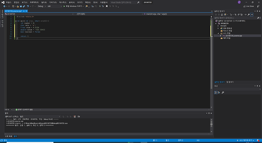Collapse the 소스 파일 folder
The image size is (262, 143).
coord(218,33)
